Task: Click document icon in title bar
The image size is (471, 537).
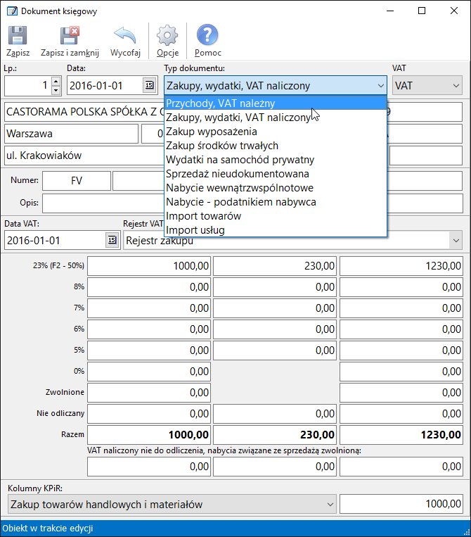Action: point(11,11)
